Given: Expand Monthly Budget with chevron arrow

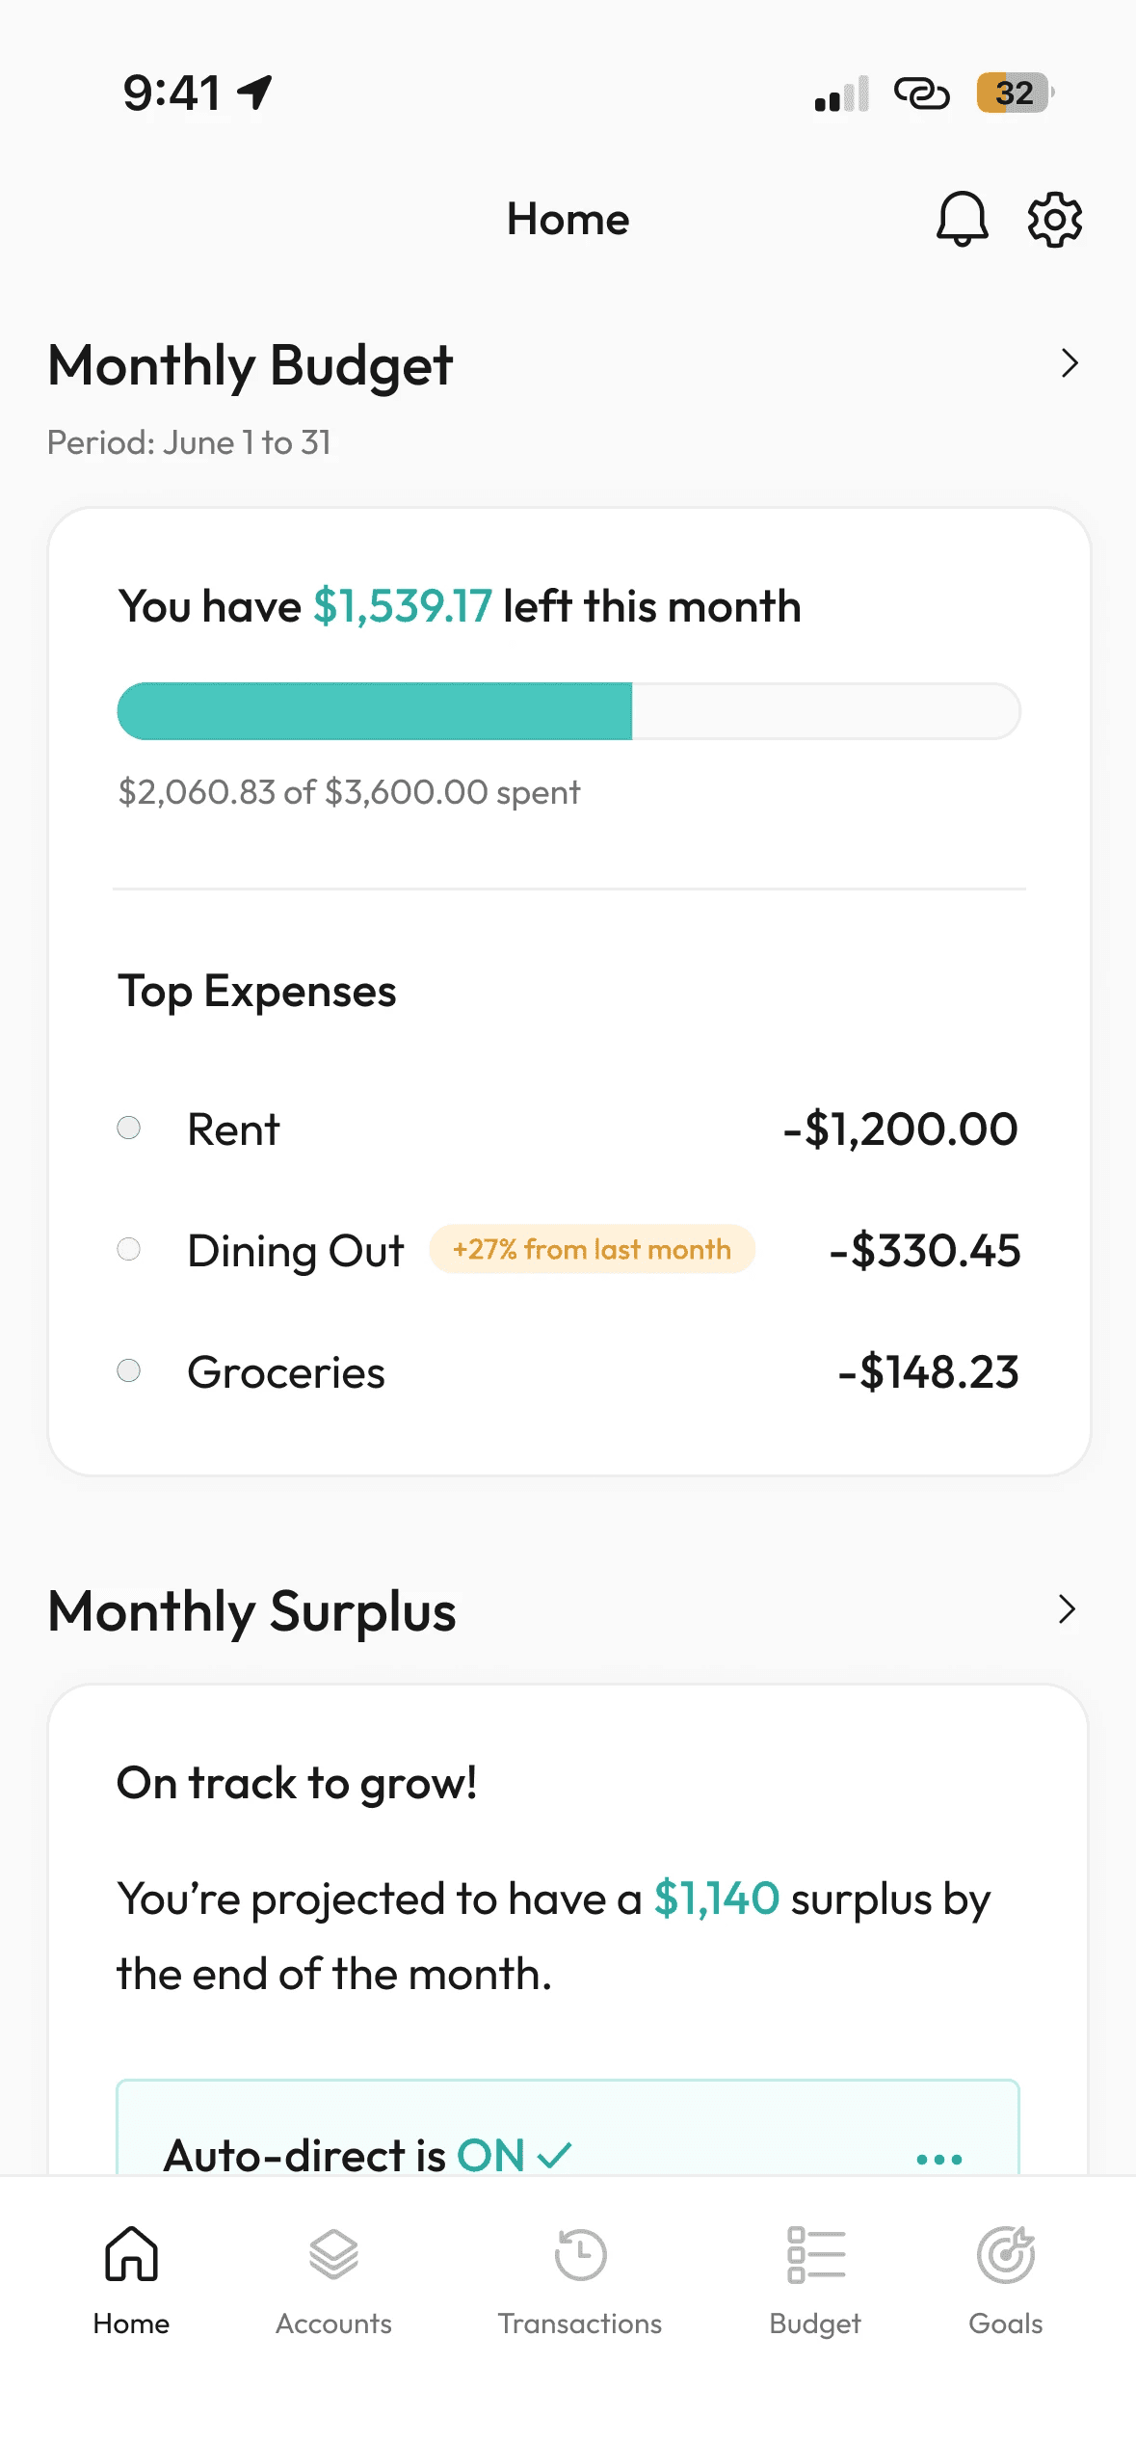Looking at the screenshot, I should [x=1069, y=363].
